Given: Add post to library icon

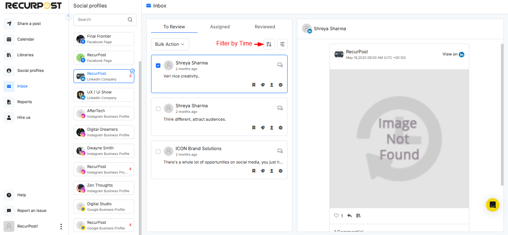Looking at the screenshot, I should (x=358, y=216).
